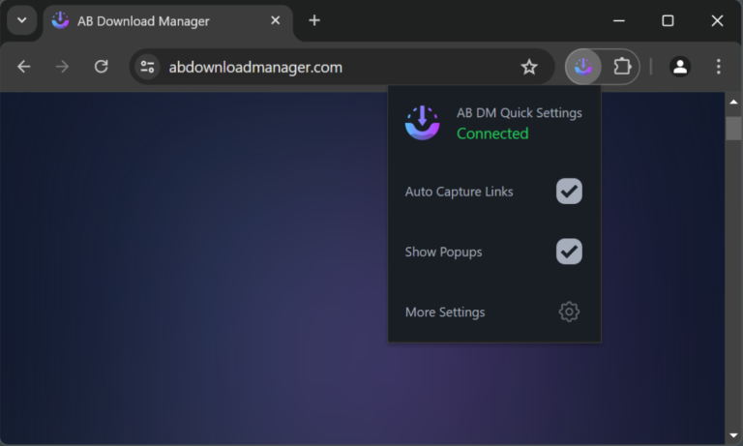Click the AB DM logo in the popup

coord(422,123)
